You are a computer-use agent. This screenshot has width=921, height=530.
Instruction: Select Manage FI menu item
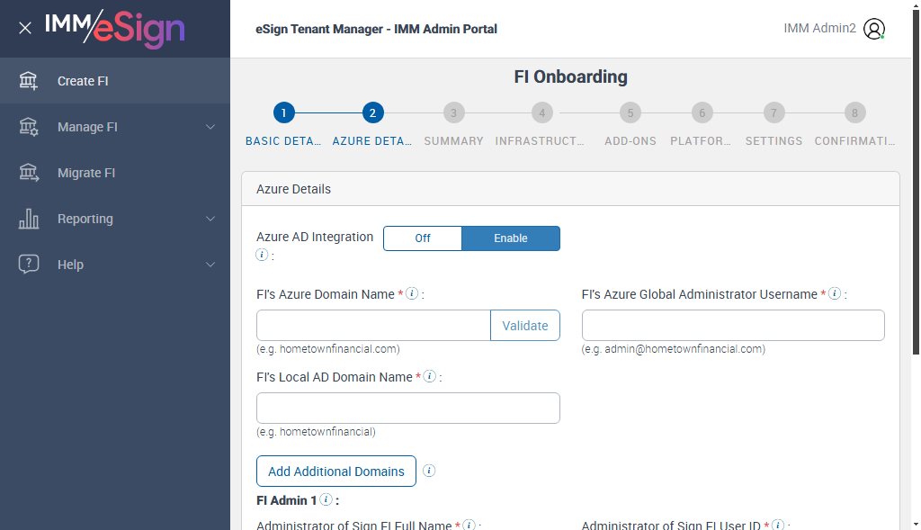(x=115, y=127)
